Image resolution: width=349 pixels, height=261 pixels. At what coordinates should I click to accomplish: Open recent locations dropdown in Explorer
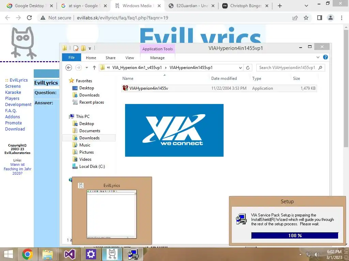point(87,68)
